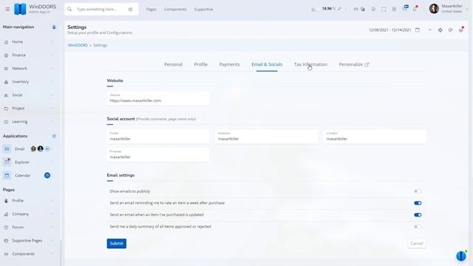Click the blue floating button at bottom right
The height and width of the screenshot is (266, 473).
pyautogui.click(x=461, y=256)
